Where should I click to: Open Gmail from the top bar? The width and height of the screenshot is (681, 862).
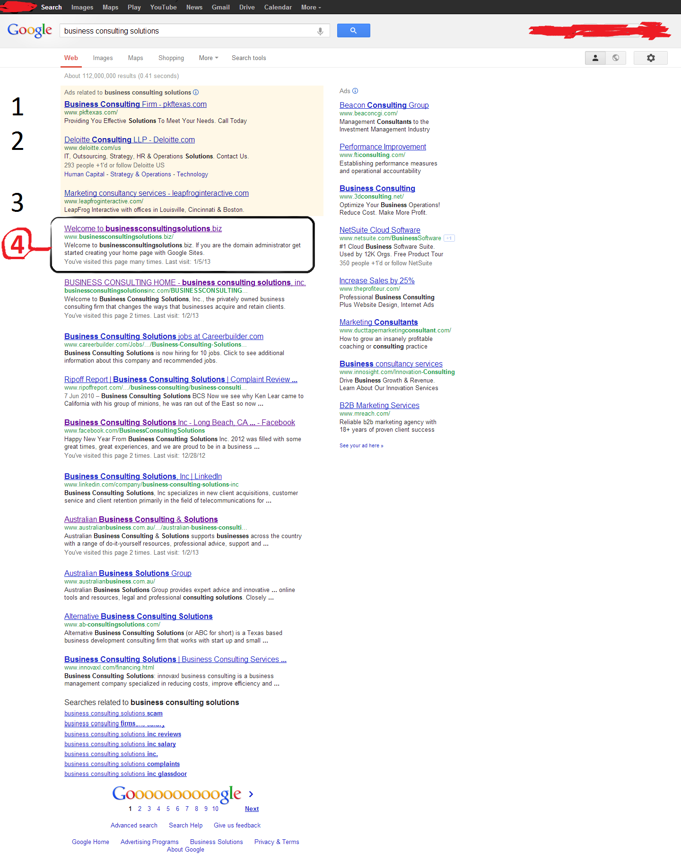220,7
